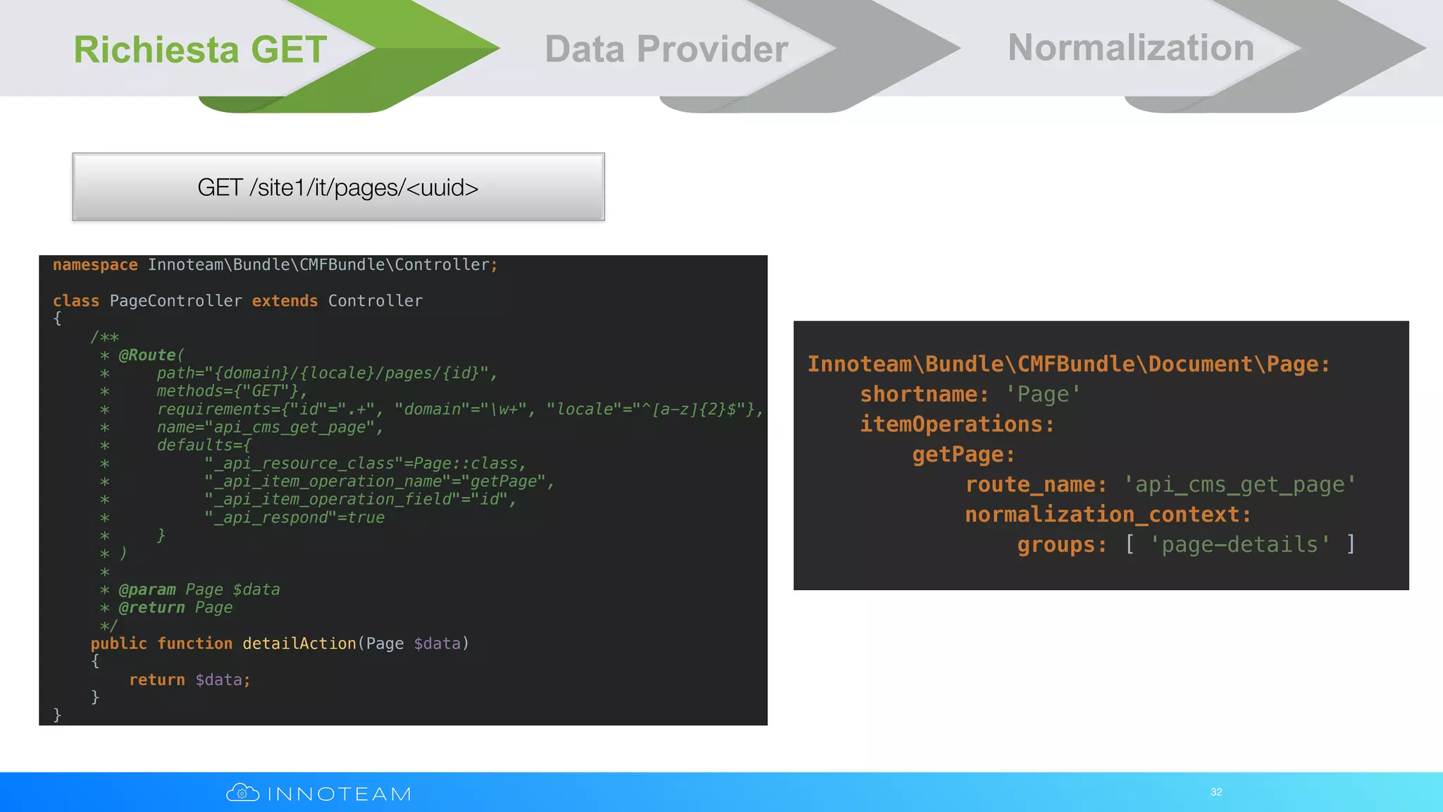
Task: Click the "_api_item_operation_field"="id" line
Action: [x=360, y=500]
